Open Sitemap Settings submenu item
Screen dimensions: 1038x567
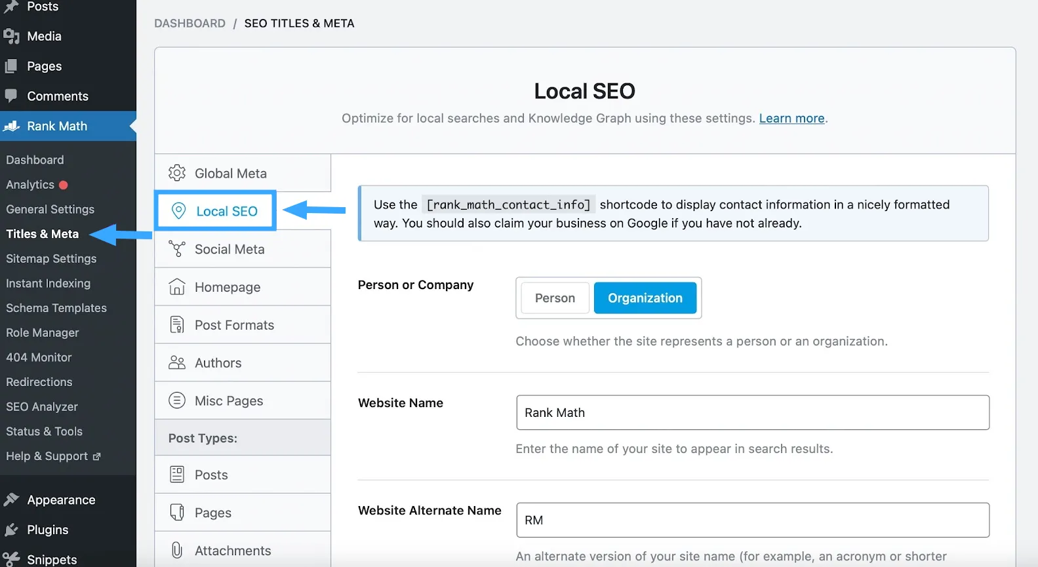coord(51,259)
